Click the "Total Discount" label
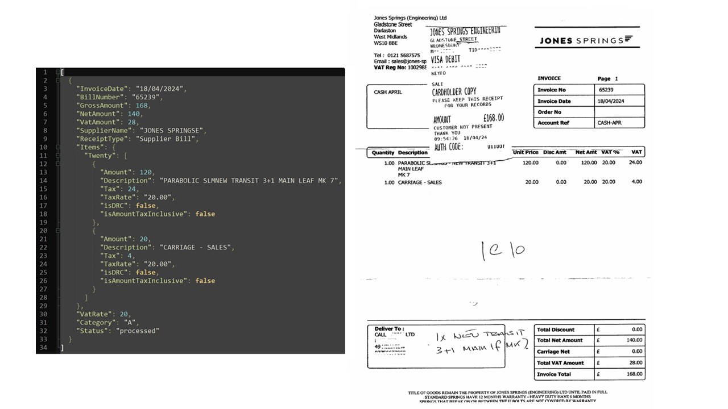Image resolution: width=728 pixels, height=409 pixels. [556, 329]
